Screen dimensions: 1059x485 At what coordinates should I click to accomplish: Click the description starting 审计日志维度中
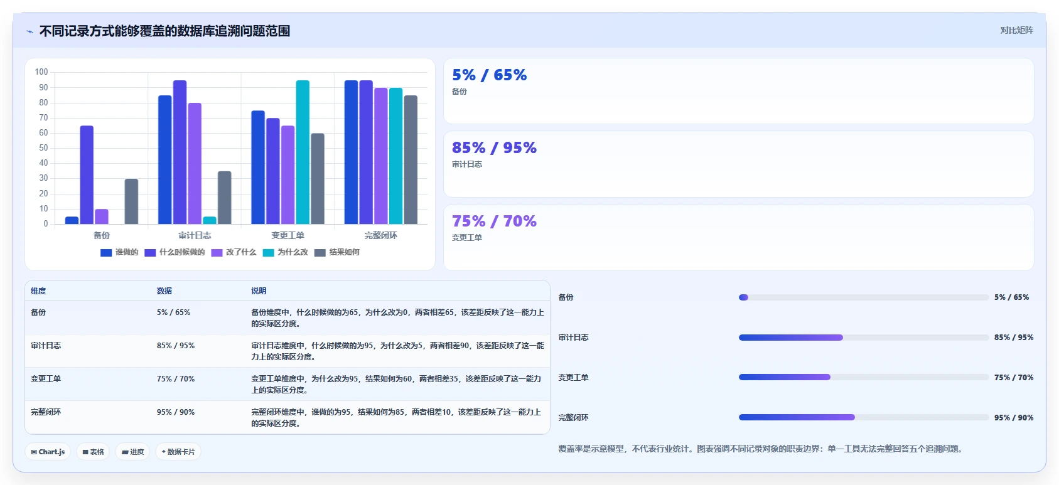point(397,351)
